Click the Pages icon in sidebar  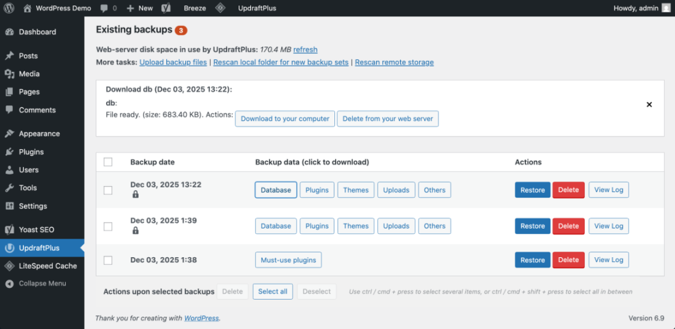(x=10, y=92)
